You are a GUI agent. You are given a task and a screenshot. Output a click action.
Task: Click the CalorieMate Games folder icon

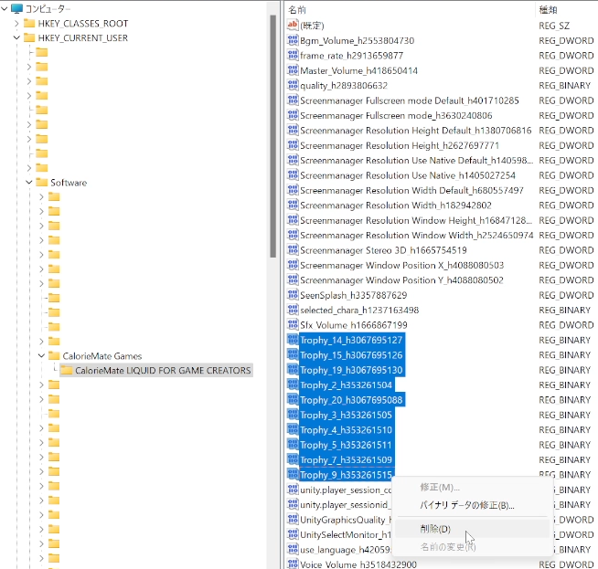[x=54, y=356]
